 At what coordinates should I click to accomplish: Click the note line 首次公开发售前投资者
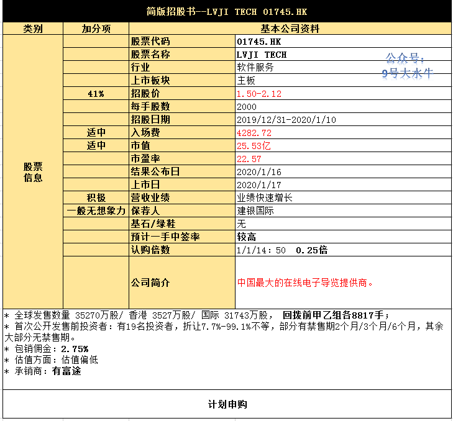coord(224,332)
